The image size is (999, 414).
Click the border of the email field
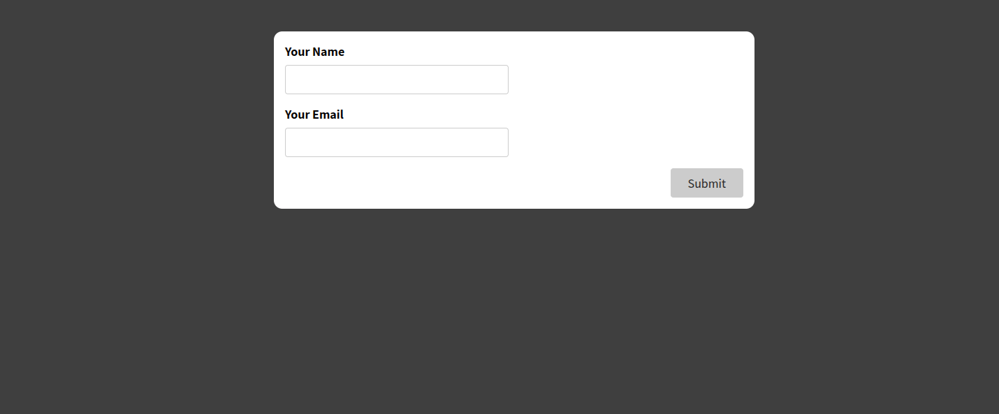(x=396, y=128)
